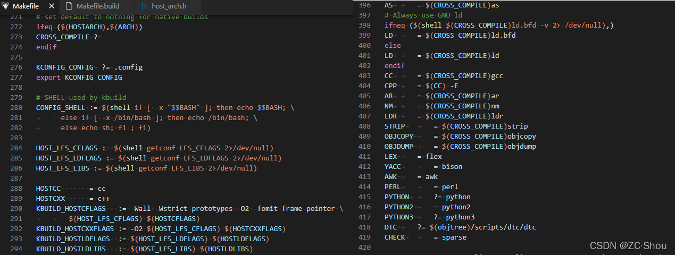Click 'LD' on line 401
This screenshot has height=255, width=675.
click(x=389, y=55)
